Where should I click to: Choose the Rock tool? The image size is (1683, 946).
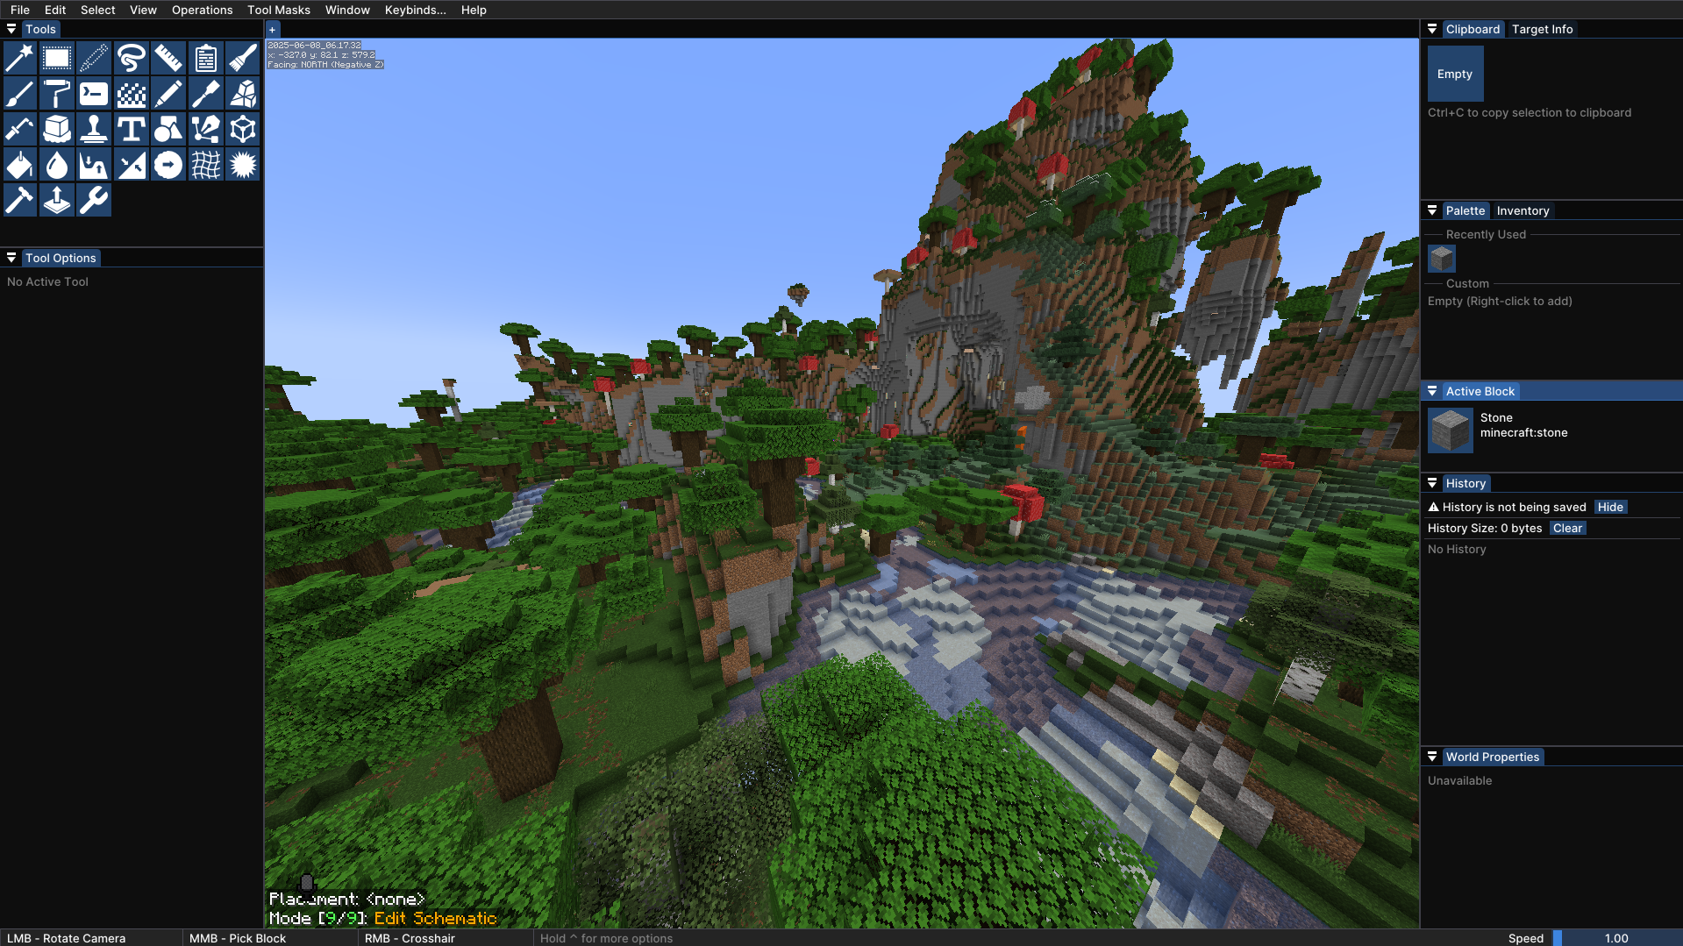click(243, 94)
